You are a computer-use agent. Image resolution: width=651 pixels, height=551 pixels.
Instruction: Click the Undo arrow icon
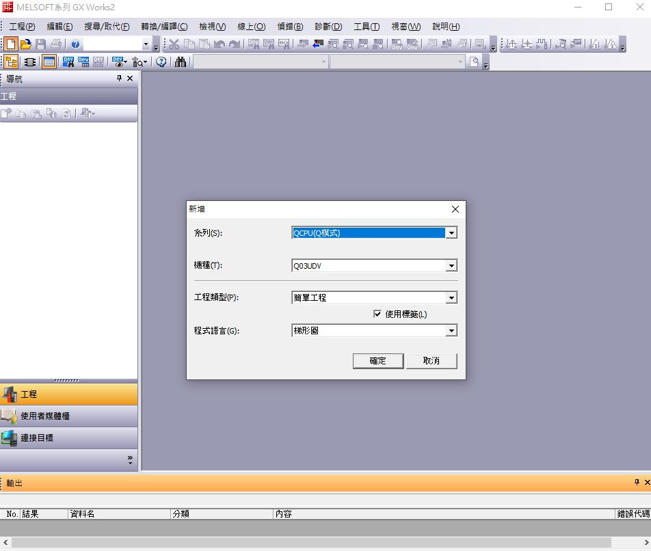pos(220,44)
